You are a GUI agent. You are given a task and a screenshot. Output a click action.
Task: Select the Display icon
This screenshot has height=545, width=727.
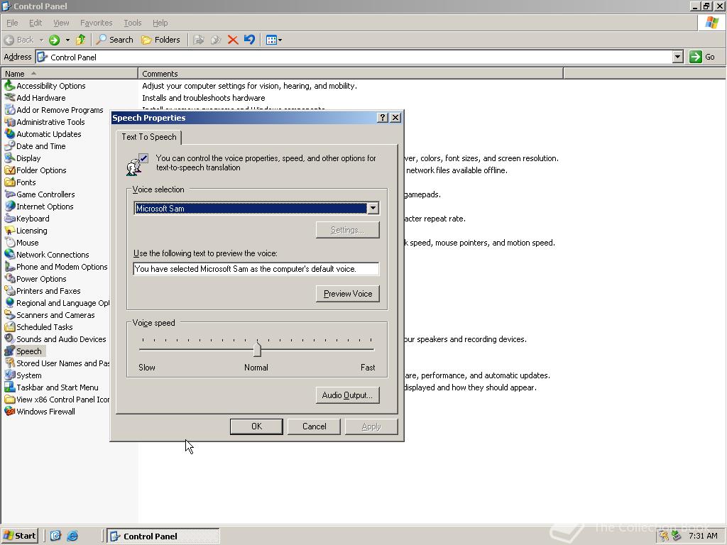point(10,158)
